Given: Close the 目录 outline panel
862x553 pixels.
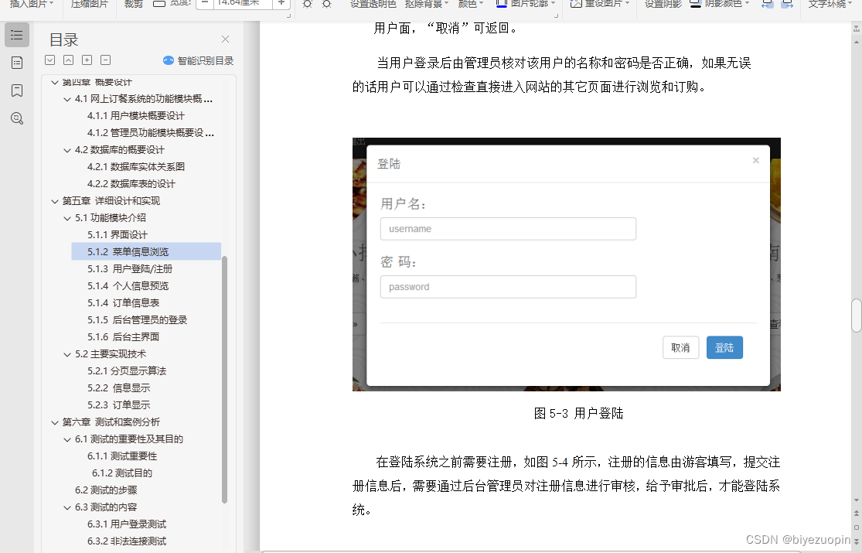Looking at the screenshot, I should pos(226,39).
